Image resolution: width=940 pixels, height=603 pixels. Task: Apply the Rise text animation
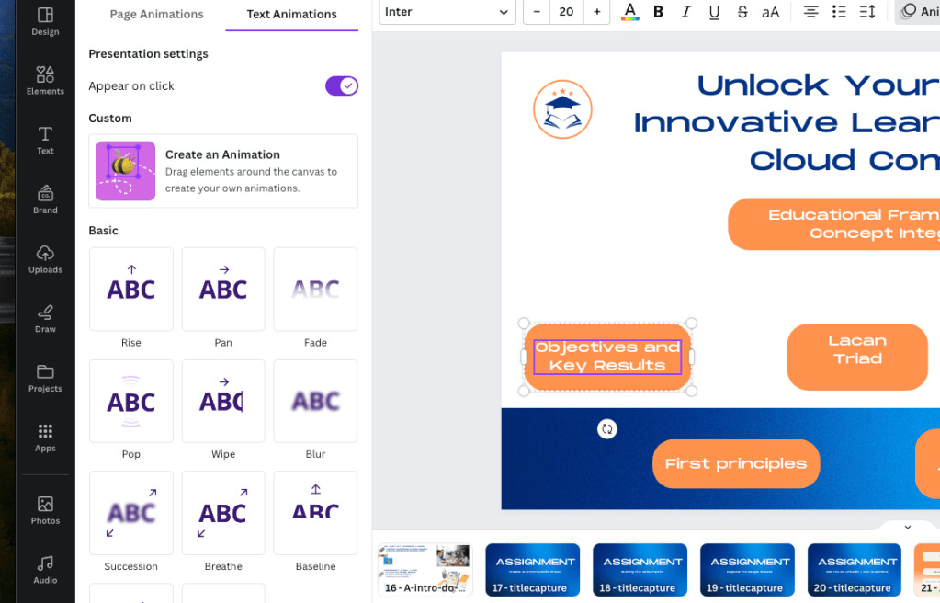click(x=131, y=290)
